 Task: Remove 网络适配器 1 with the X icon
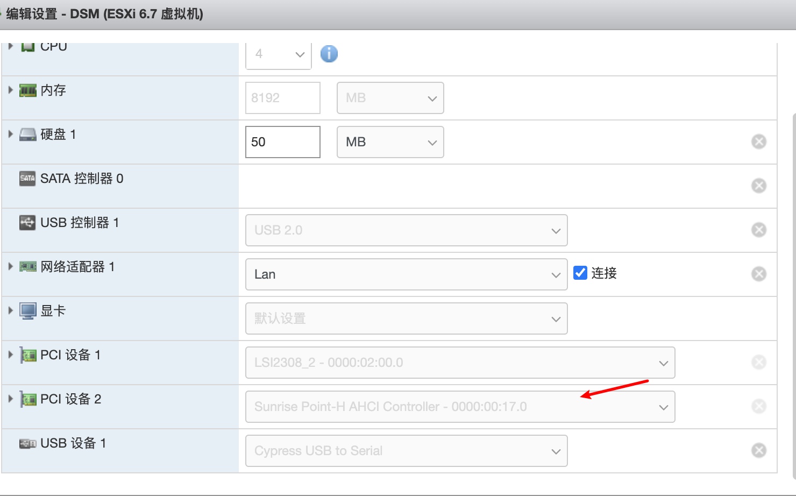(x=758, y=274)
